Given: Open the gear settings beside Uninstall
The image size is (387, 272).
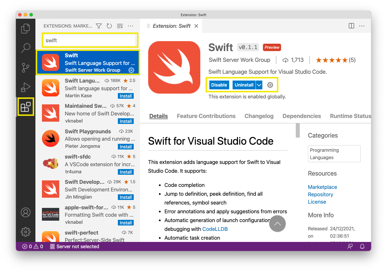Looking at the screenshot, I should (270, 85).
